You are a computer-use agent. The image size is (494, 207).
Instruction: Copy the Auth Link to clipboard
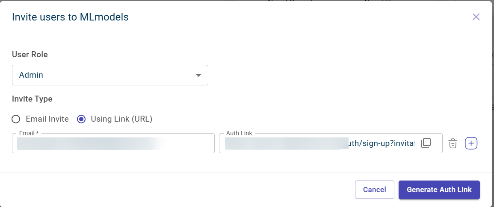click(426, 143)
